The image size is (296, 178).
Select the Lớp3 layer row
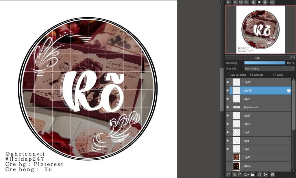point(259,132)
